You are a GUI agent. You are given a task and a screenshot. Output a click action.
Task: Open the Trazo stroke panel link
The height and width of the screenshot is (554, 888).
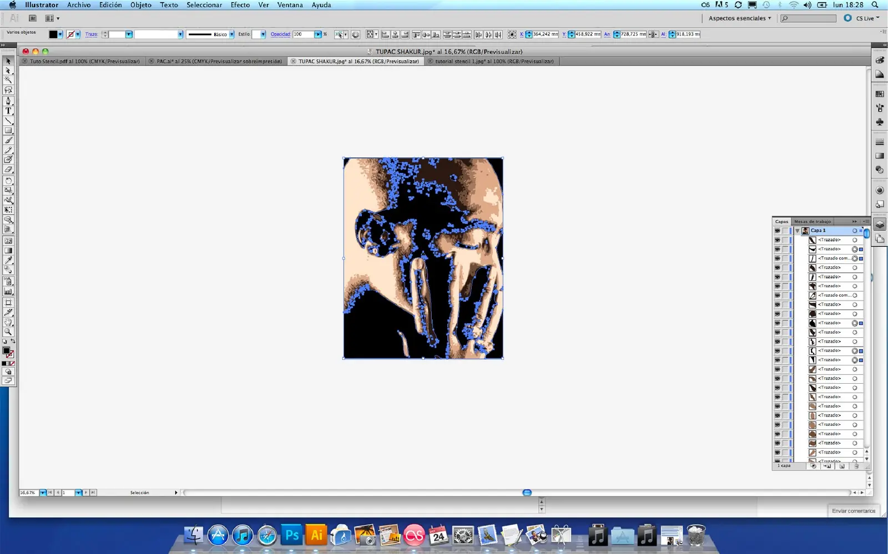(92, 34)
